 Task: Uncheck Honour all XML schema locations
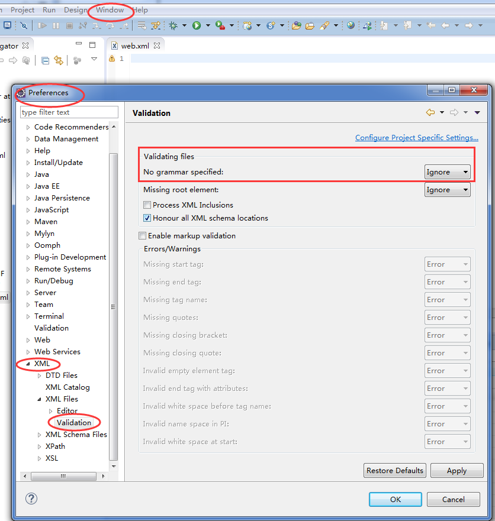[147, 218]
